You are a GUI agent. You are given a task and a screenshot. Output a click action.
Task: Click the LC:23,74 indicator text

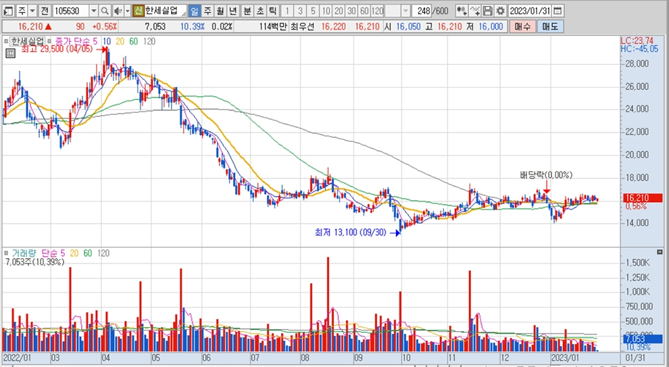click(637, 41)
